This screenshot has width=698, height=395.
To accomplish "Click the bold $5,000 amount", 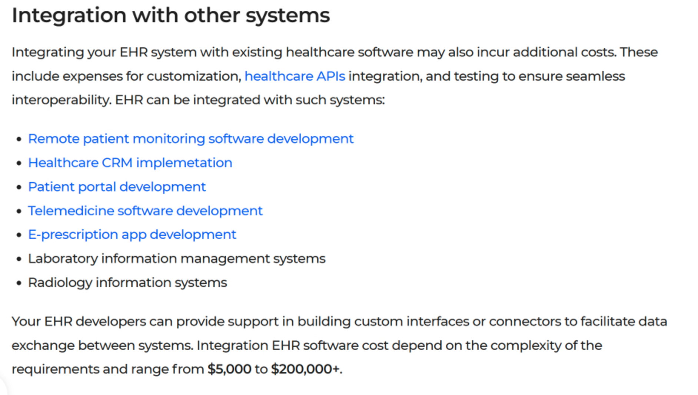I will pyautogui.click(x=229, y=369).
